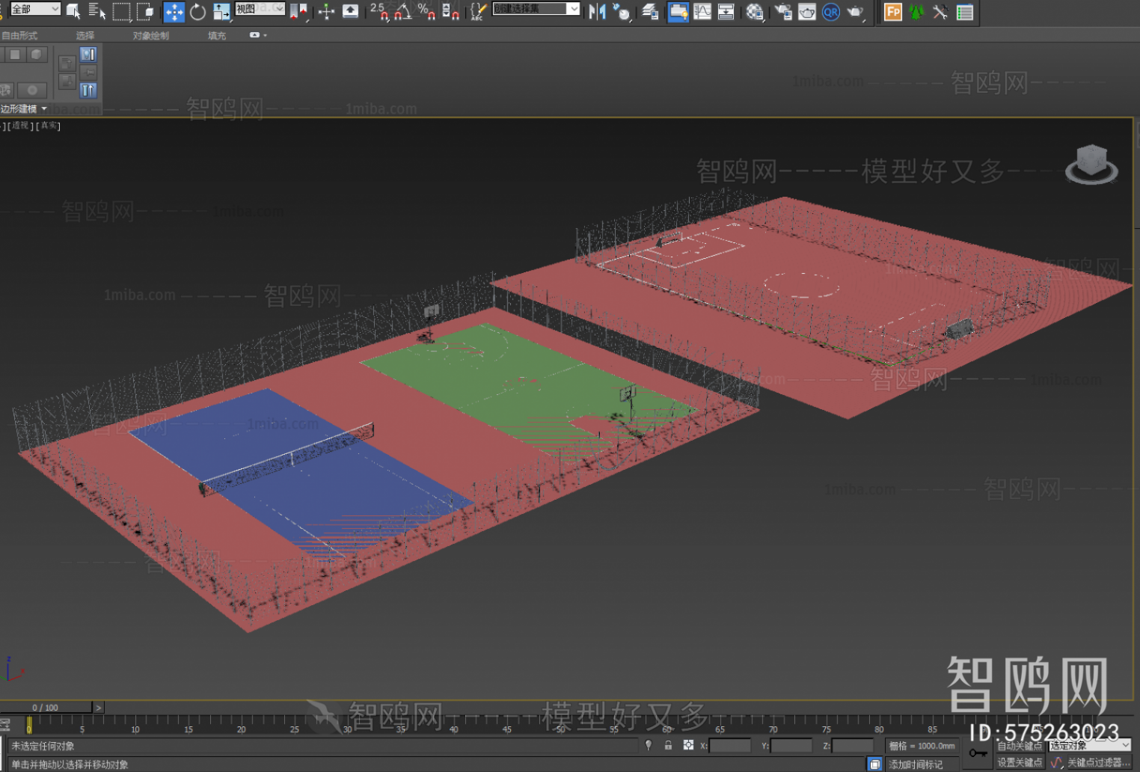Screen dimensions: 1140x772
Task: Click Render Production teapot icon
Action: (x=855, y=11)
